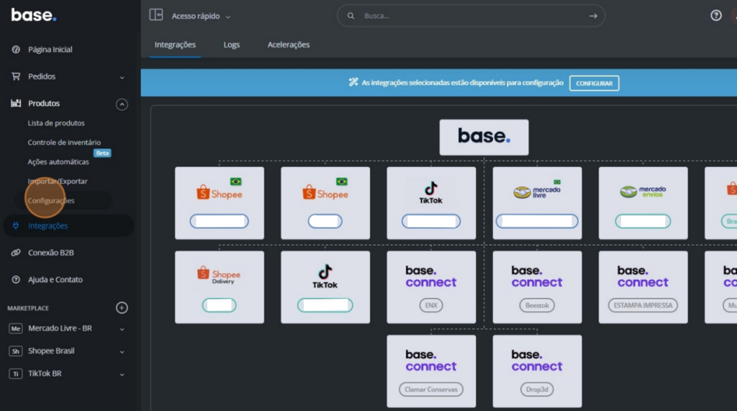Open Conexão B2B page
This screenshot has width=737, height=411.
51,253
